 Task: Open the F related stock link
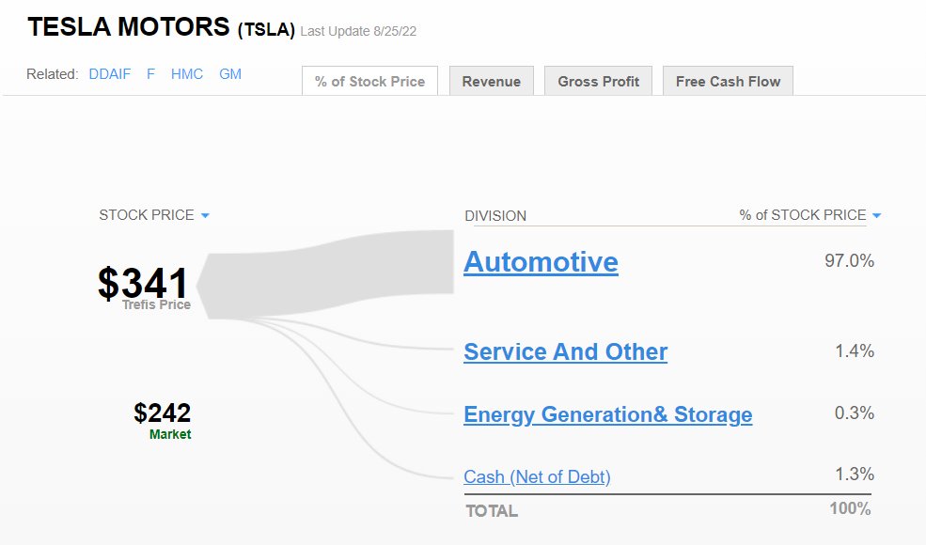(x=150, y=74)
